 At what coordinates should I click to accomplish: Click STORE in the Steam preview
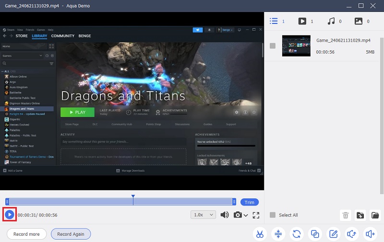coord(22,36)
